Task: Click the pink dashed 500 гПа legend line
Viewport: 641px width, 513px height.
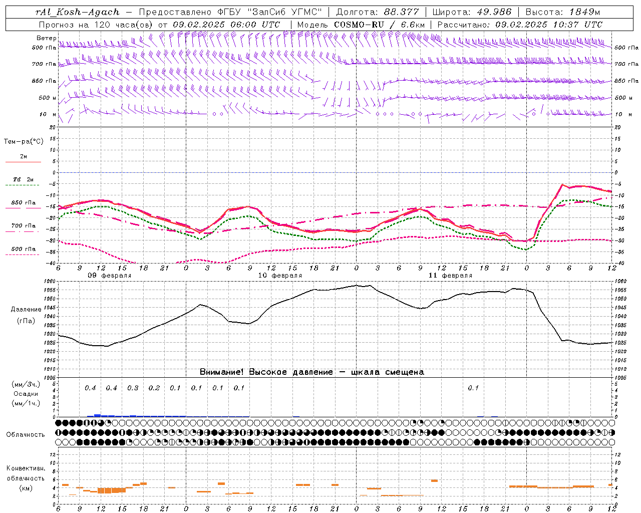Action: [x=23, y=255]
